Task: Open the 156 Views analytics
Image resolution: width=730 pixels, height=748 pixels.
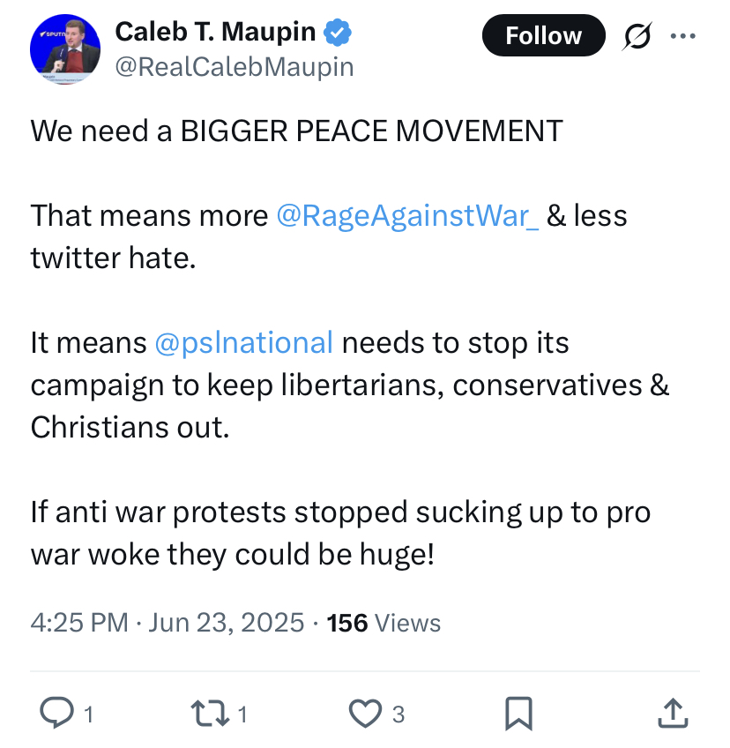Action: pos(384,623)
